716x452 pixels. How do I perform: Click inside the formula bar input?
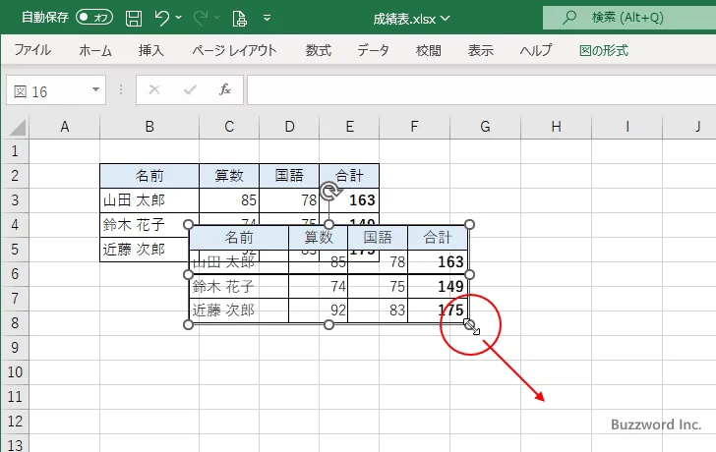pos(481,90)
